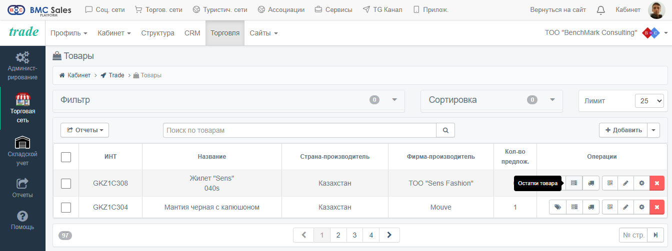This screenshot has width=672, height=251.
Task: Click the № стр. page number field
Action: (633, 235)
